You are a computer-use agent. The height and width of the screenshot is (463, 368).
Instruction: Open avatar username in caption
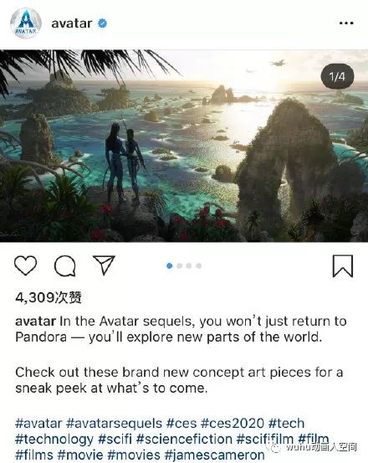[x=35, y=322]
